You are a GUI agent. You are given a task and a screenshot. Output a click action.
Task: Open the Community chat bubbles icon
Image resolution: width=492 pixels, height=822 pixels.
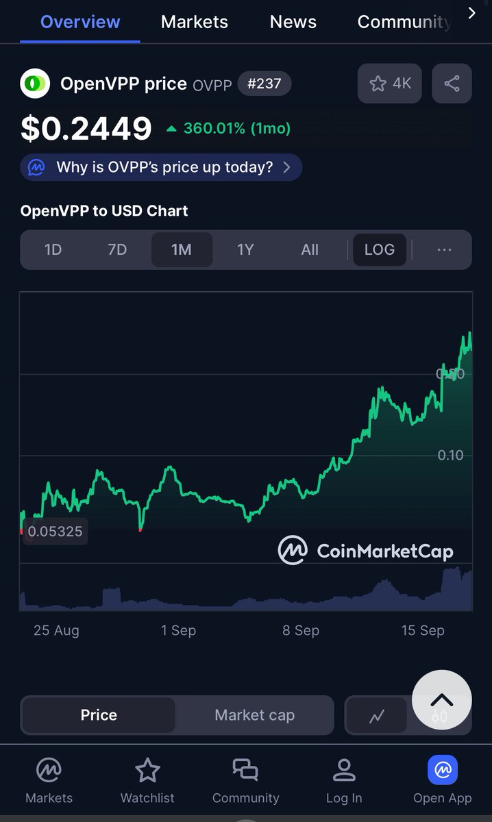(x=245, y=771)
